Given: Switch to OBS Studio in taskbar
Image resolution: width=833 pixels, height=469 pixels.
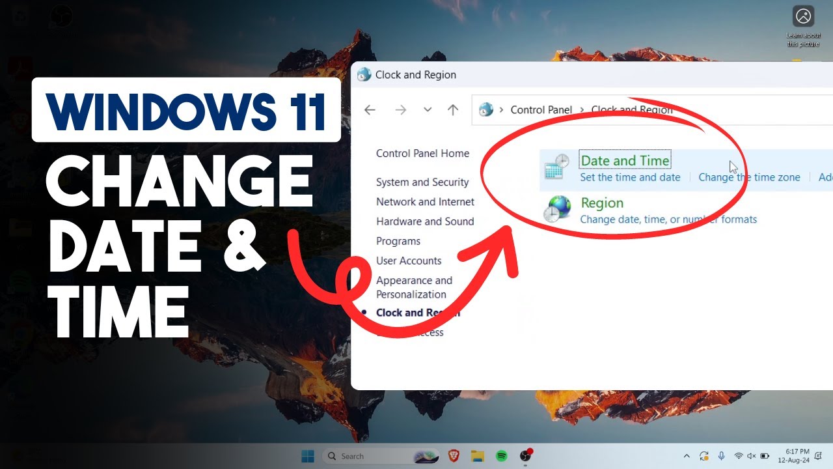Looking at the screenshot, I should 526,456.
